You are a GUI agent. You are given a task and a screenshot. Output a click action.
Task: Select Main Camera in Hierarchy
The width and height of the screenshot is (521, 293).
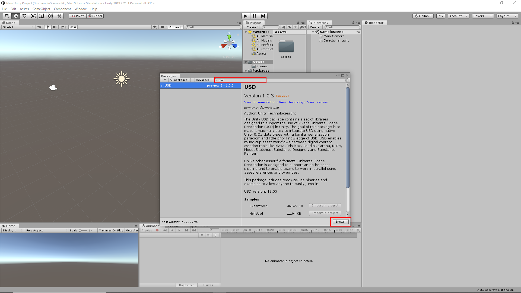(334, 36)
